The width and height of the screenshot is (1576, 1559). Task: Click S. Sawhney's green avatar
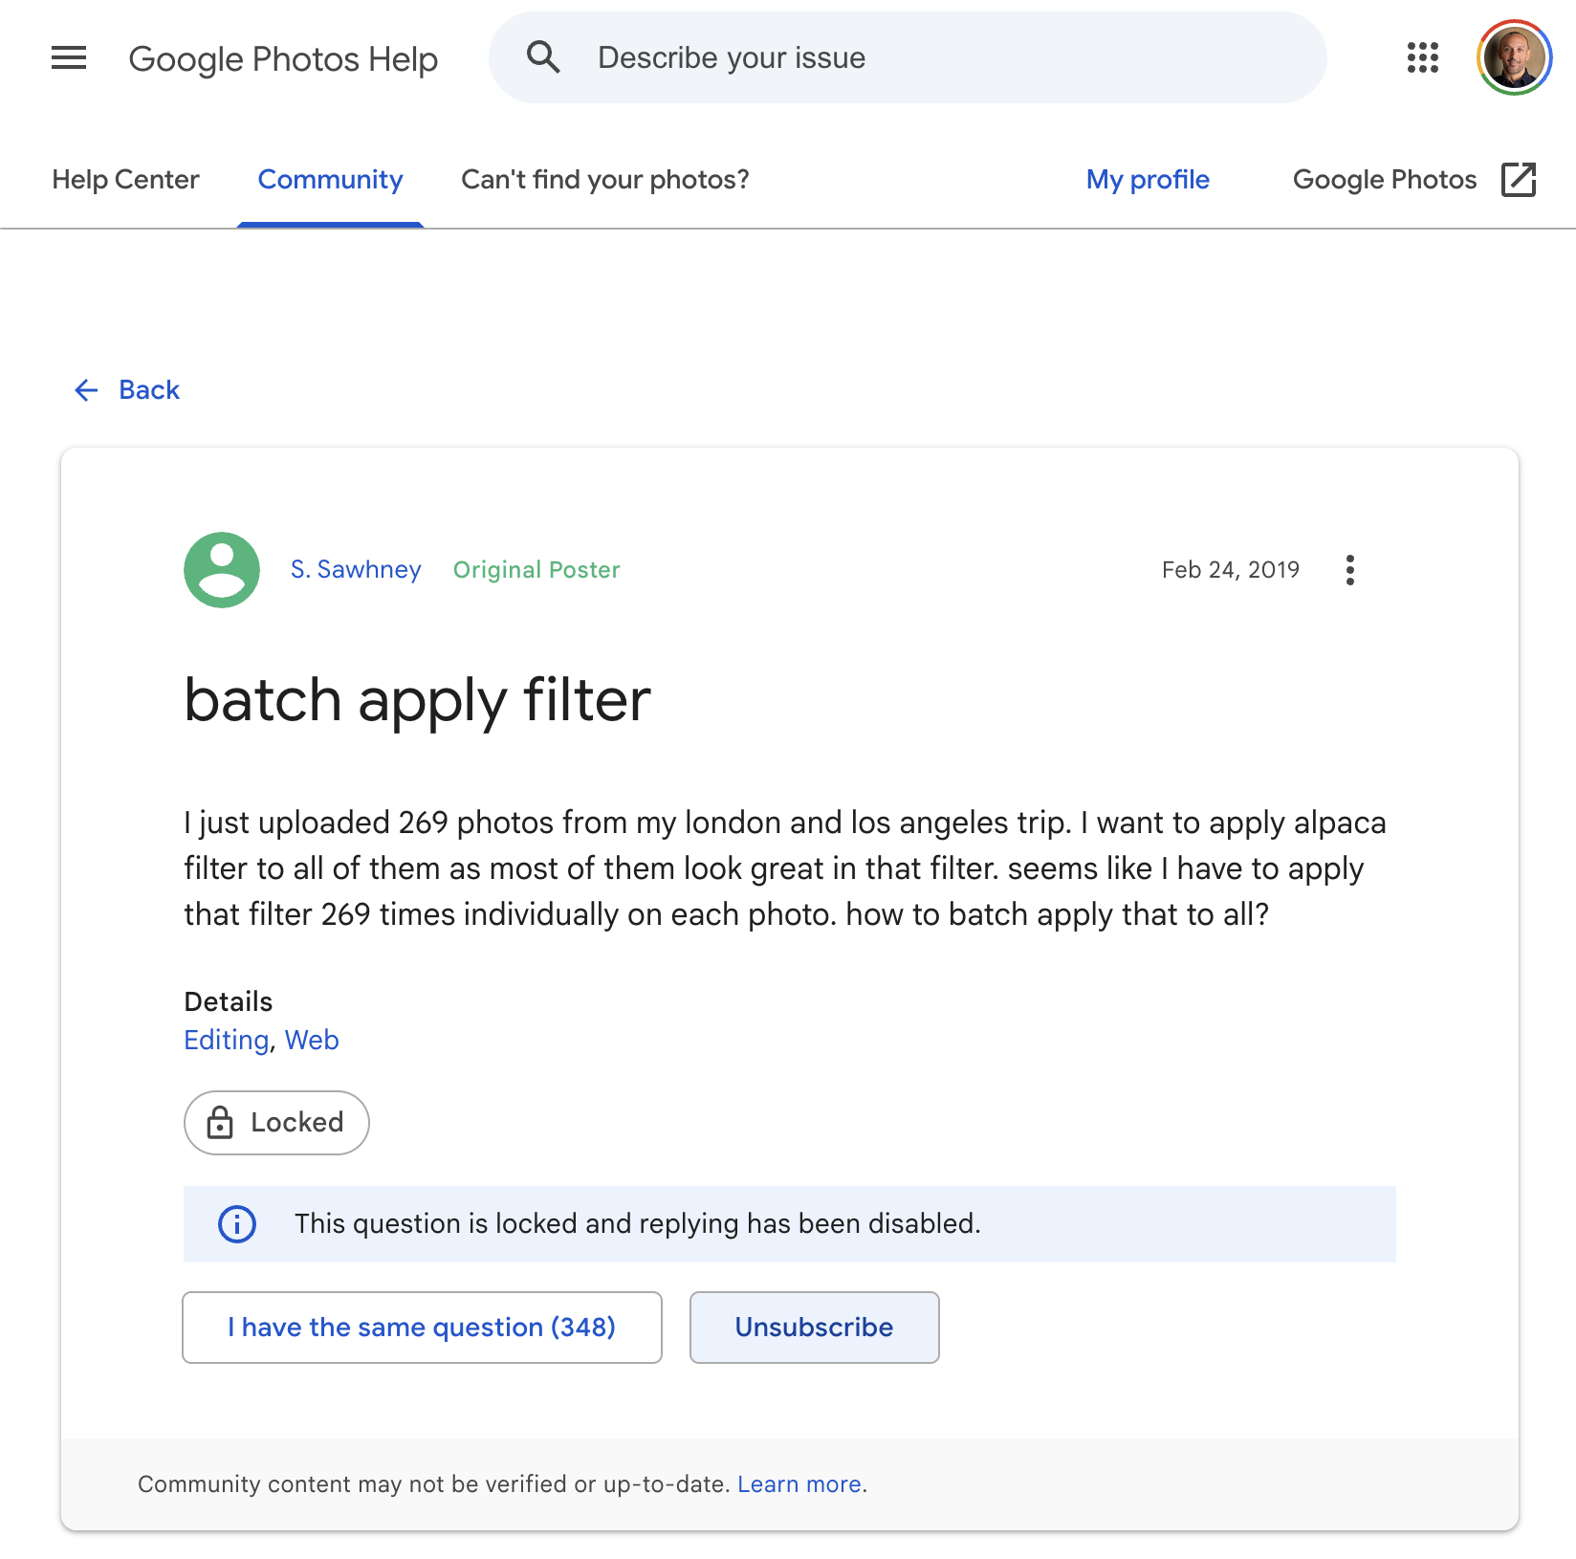(x=222, y=570)
